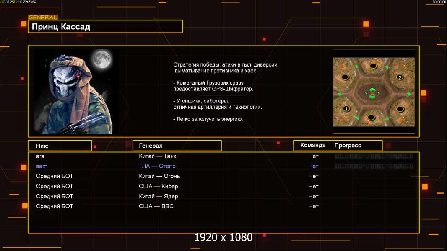This screenshot has width=447, height=251.
Task: Click general entry Китай — Танк
Action: click(x=157, y=156)
